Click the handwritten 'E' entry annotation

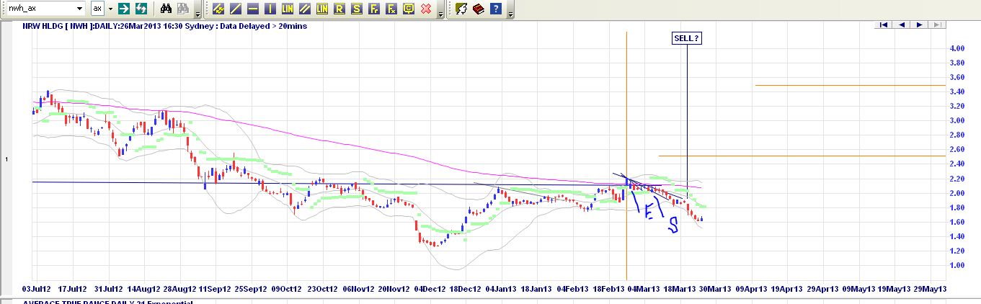648,212
